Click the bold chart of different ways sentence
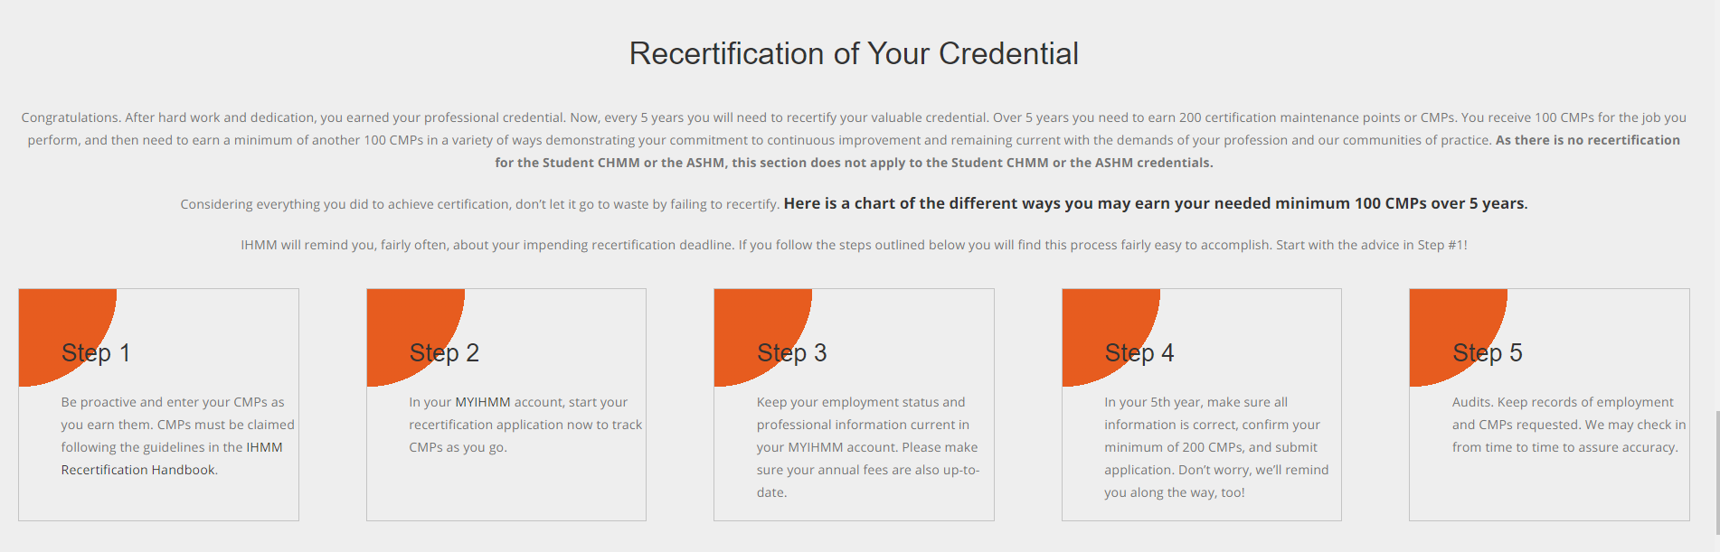Viewport: 1720px width, 552px height. [1156, 203]
